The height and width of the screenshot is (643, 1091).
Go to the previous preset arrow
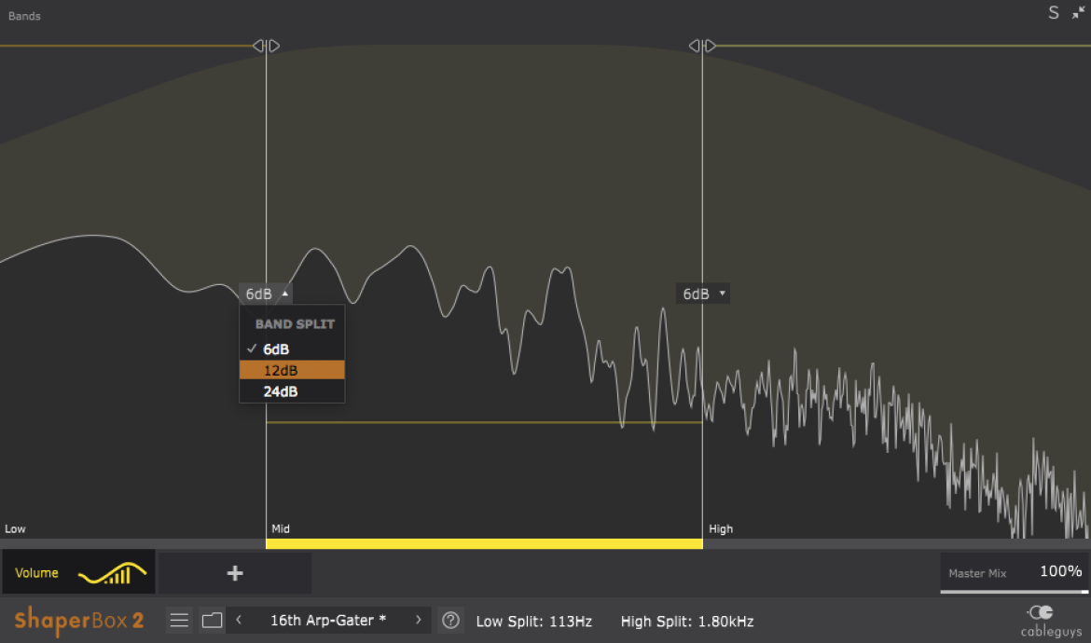239,620
